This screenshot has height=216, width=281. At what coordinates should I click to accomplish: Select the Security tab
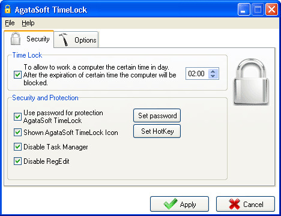pos(29,39)
